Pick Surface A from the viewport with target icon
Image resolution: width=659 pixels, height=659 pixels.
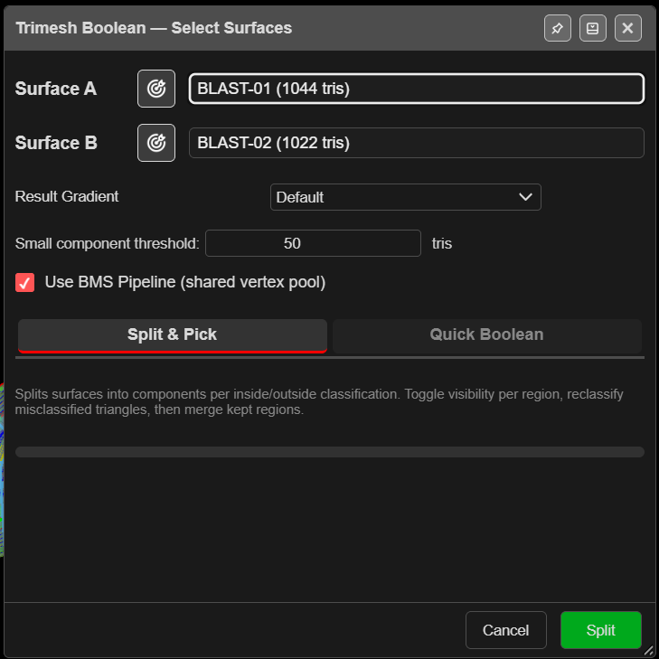(x=156, y=89)
